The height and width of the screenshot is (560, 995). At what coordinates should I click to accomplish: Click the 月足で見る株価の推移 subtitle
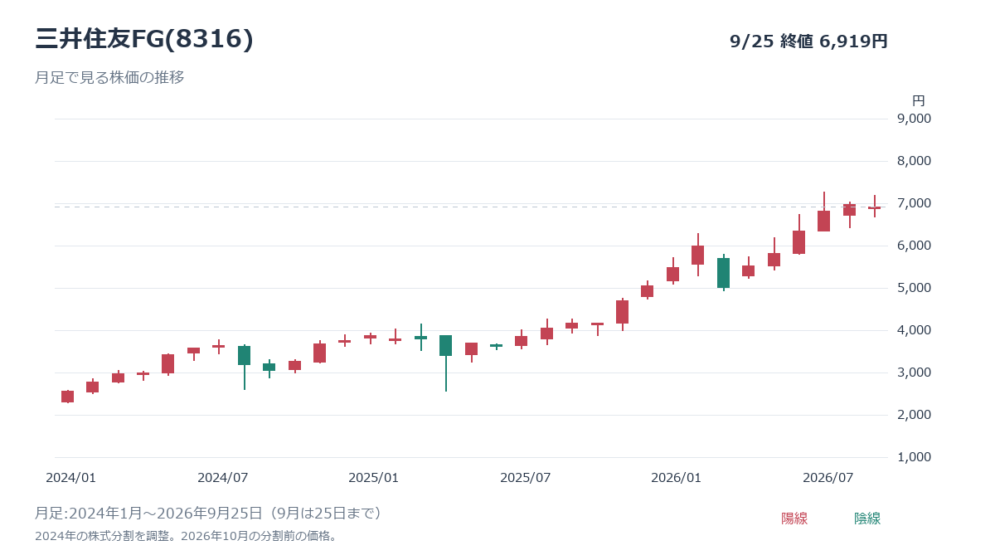click(109, 78)
